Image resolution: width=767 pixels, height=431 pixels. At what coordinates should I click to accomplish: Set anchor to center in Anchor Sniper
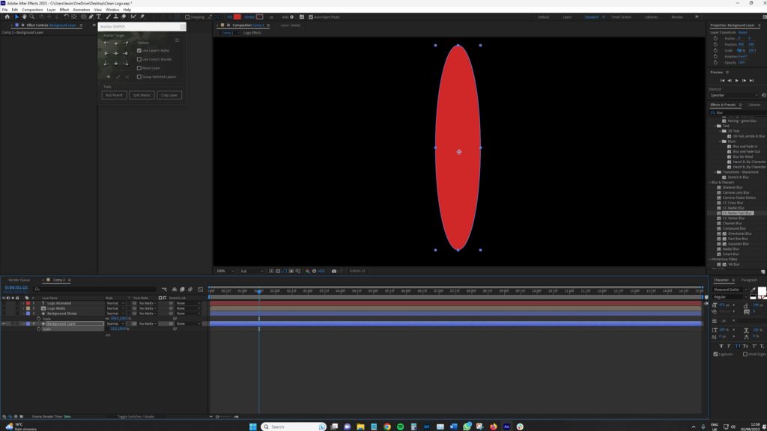(116, 53)
